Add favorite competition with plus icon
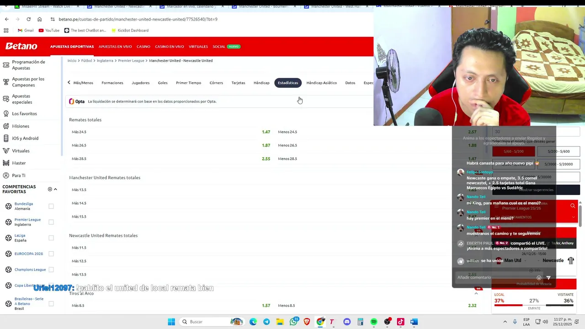This screenshot has height=329, width=585. 50,189
